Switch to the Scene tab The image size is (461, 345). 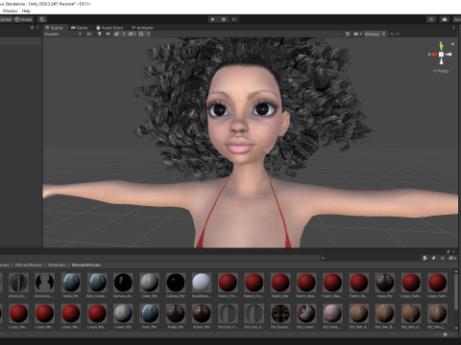[x=54, y=28]
